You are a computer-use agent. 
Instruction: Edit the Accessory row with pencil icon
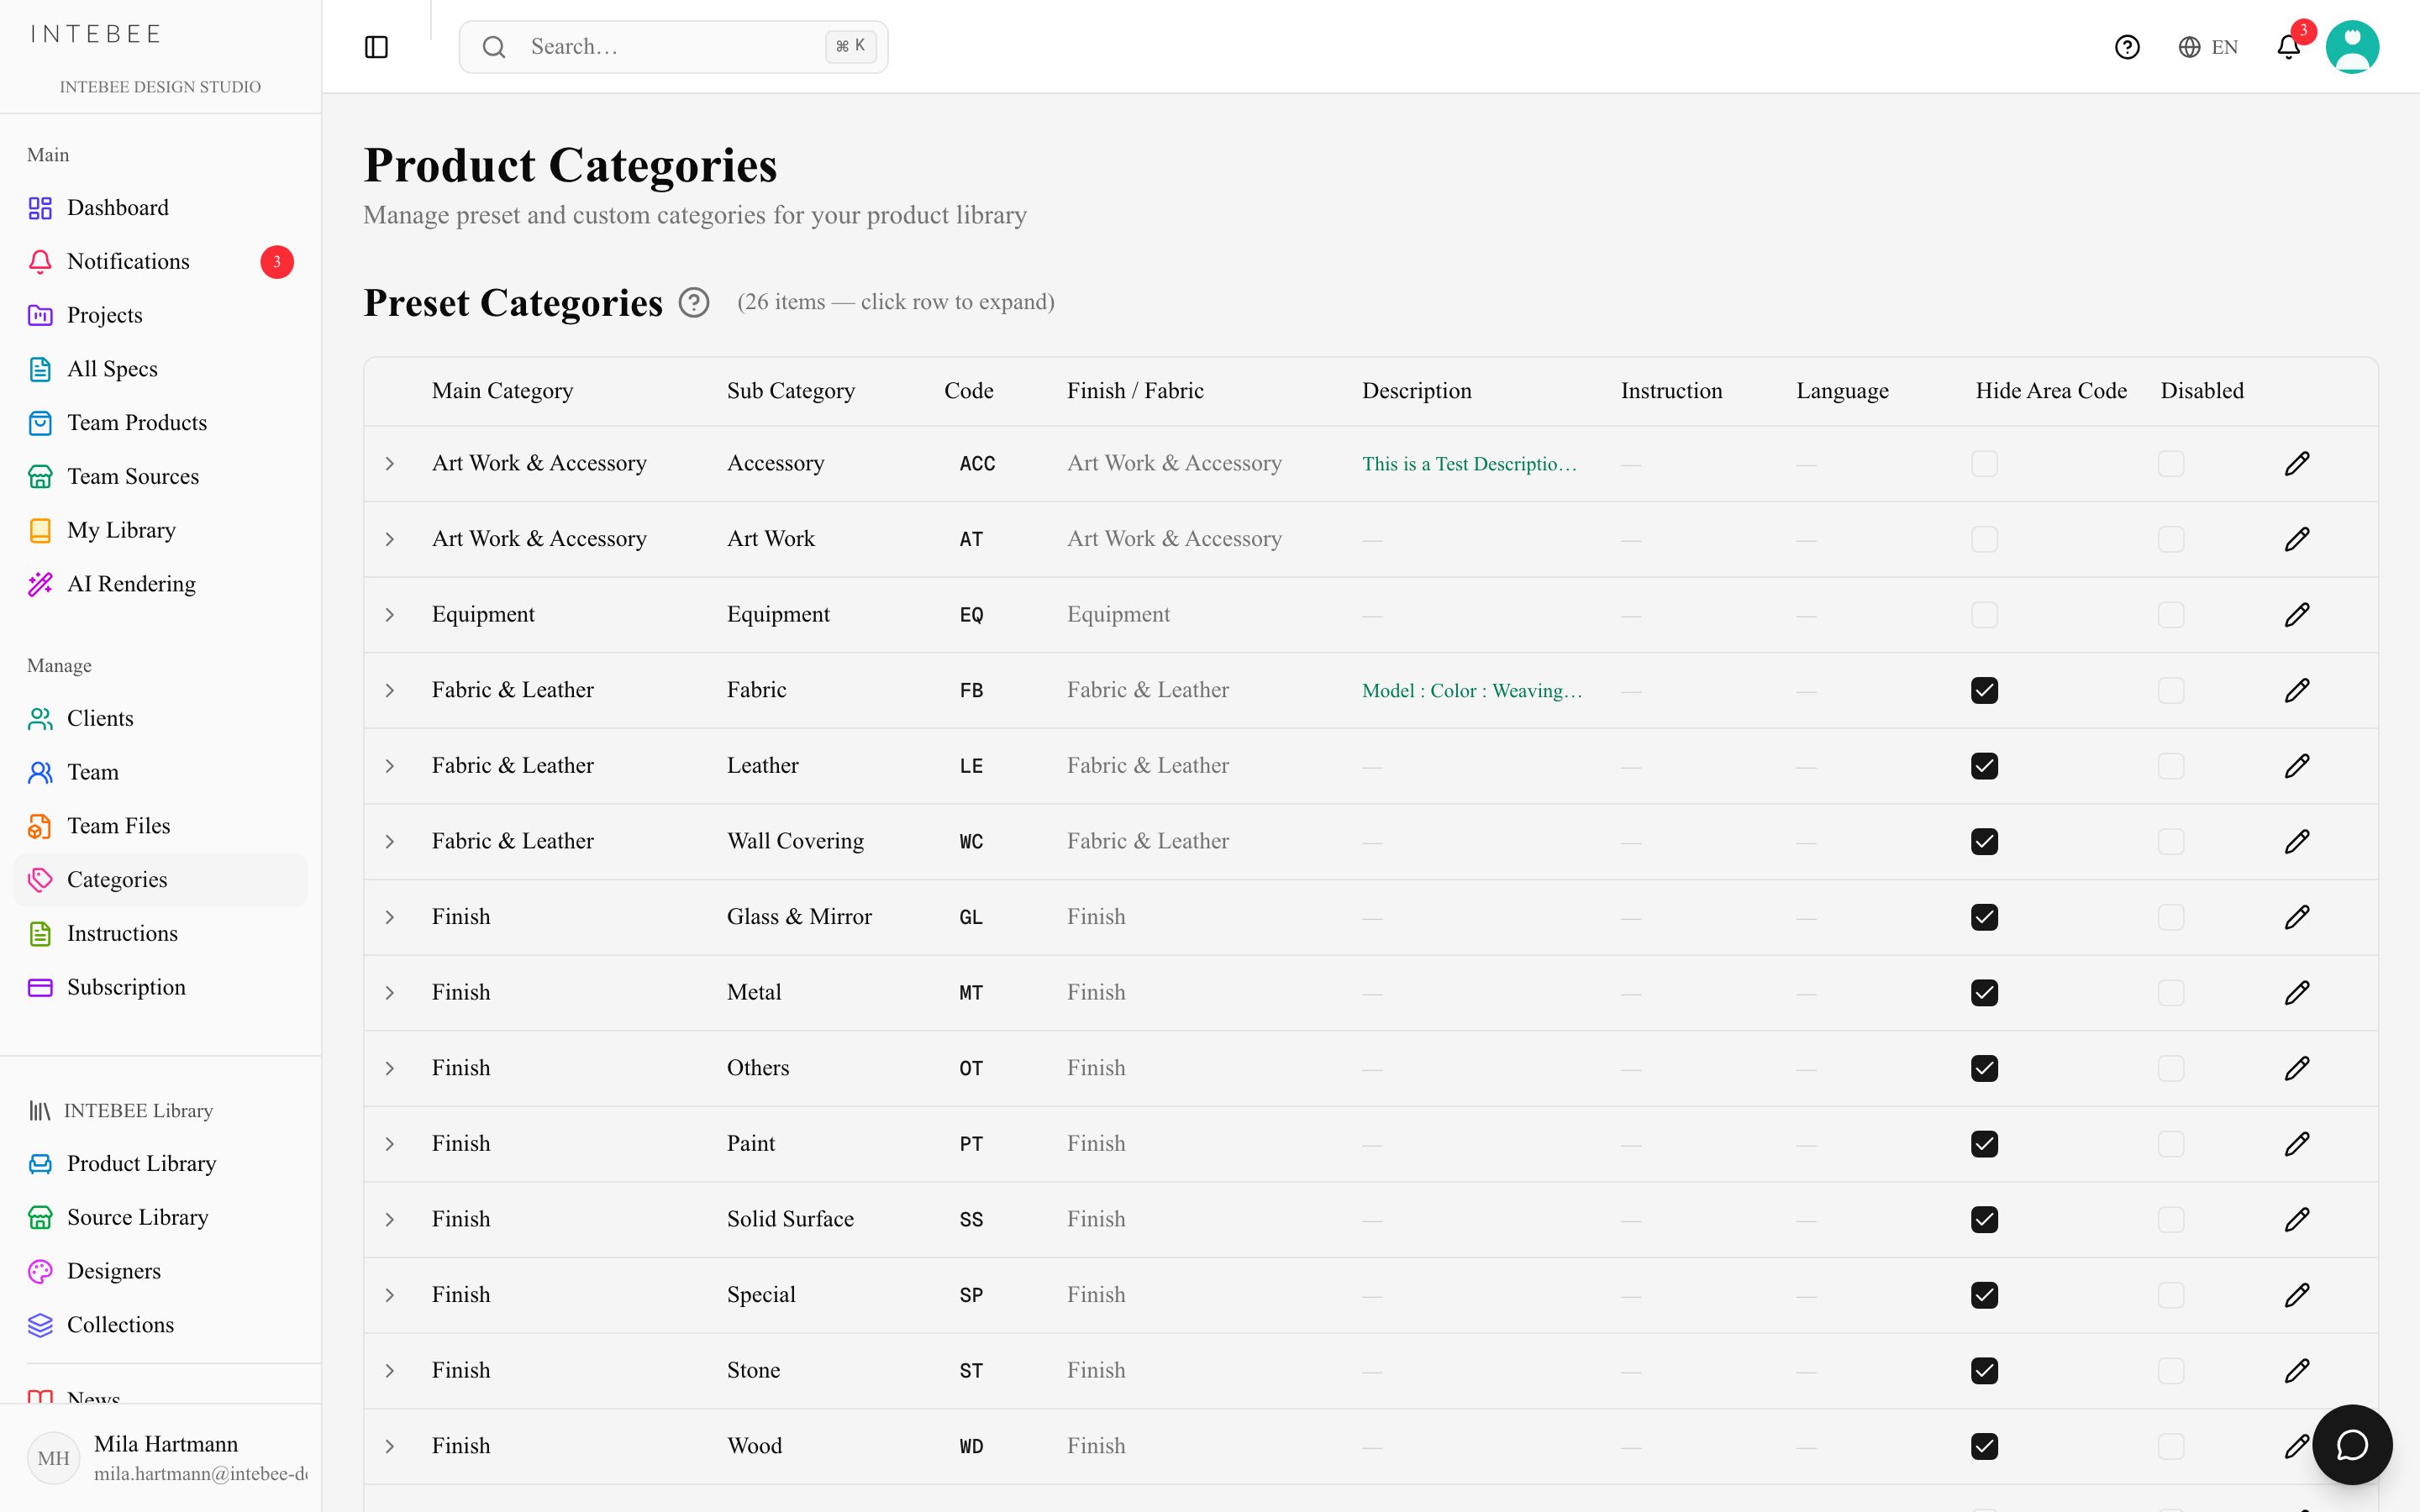(x=2297, y=463)
